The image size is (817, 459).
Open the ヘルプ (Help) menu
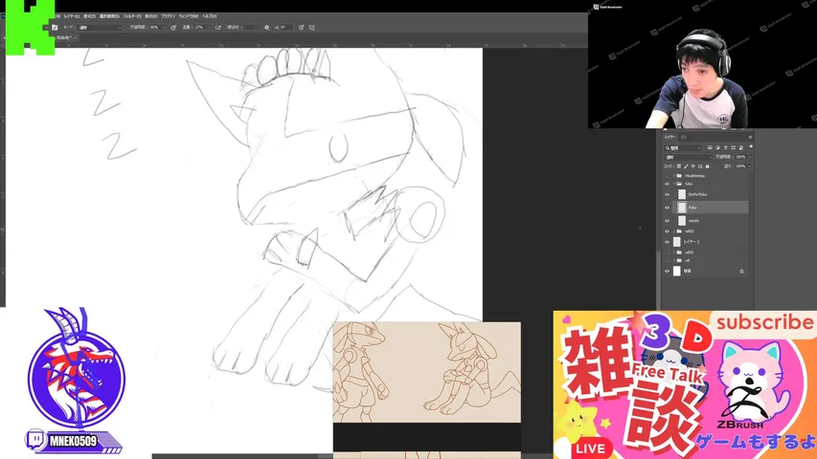[210, 16]
